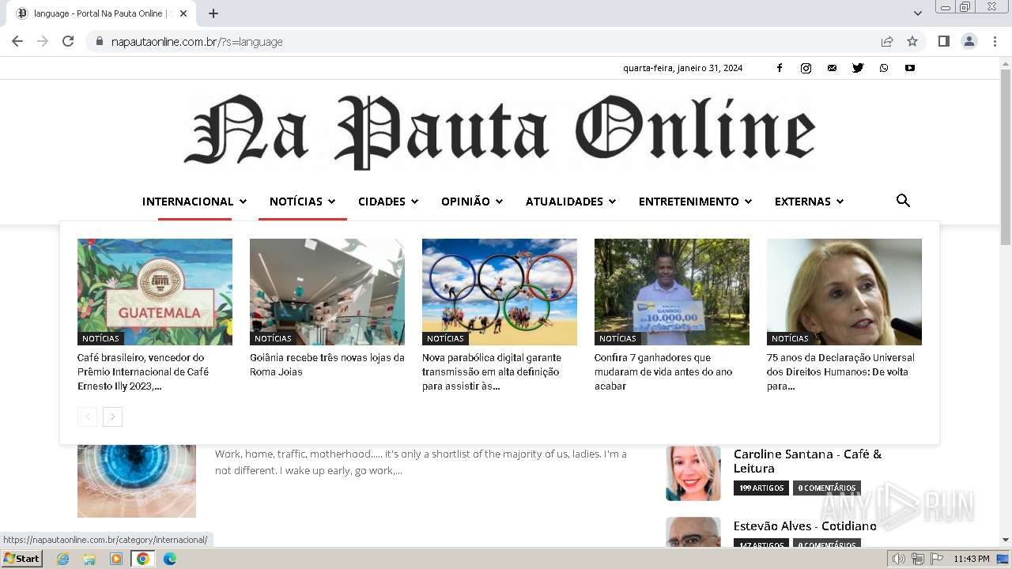Click NOTÍCIAS tag on Guatemala card
Image resolution: width=1012 pixels, height=569 pixels.
[x=100, y=338]
